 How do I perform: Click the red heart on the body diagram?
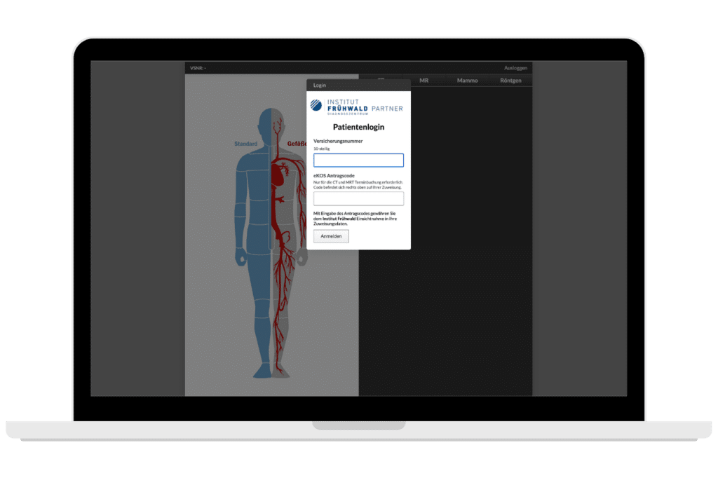pyautogui.click(x=279, y=174)
